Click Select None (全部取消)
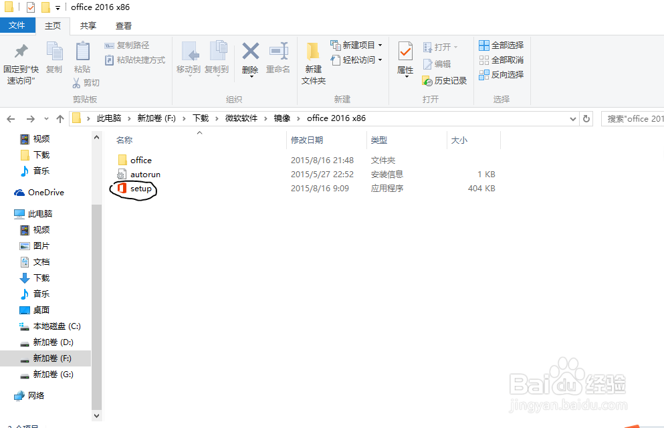The width and height of the screenshot is (664, 428). tap(502, 60)
